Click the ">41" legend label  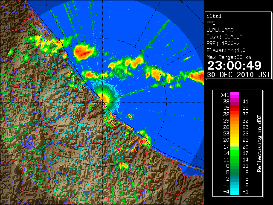(225, 95)
